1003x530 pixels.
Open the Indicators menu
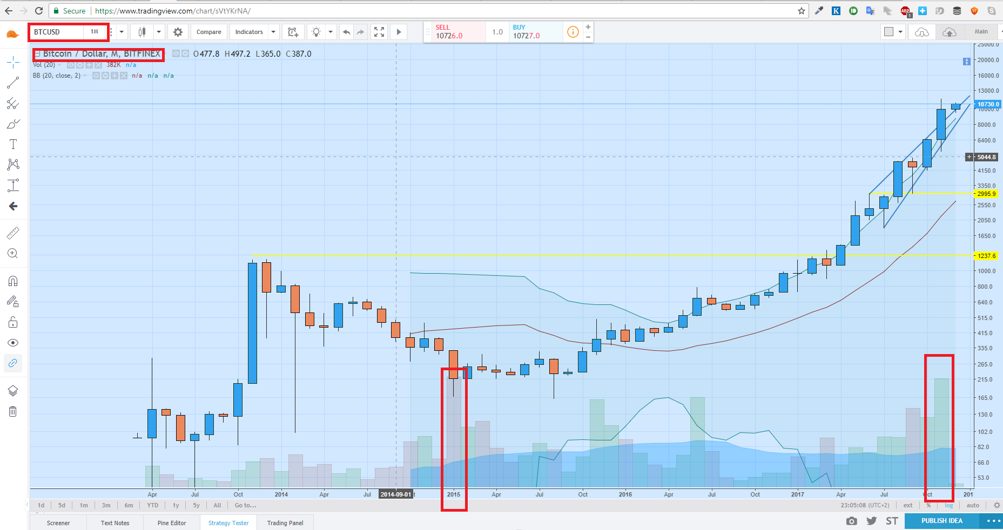(249, 32)
